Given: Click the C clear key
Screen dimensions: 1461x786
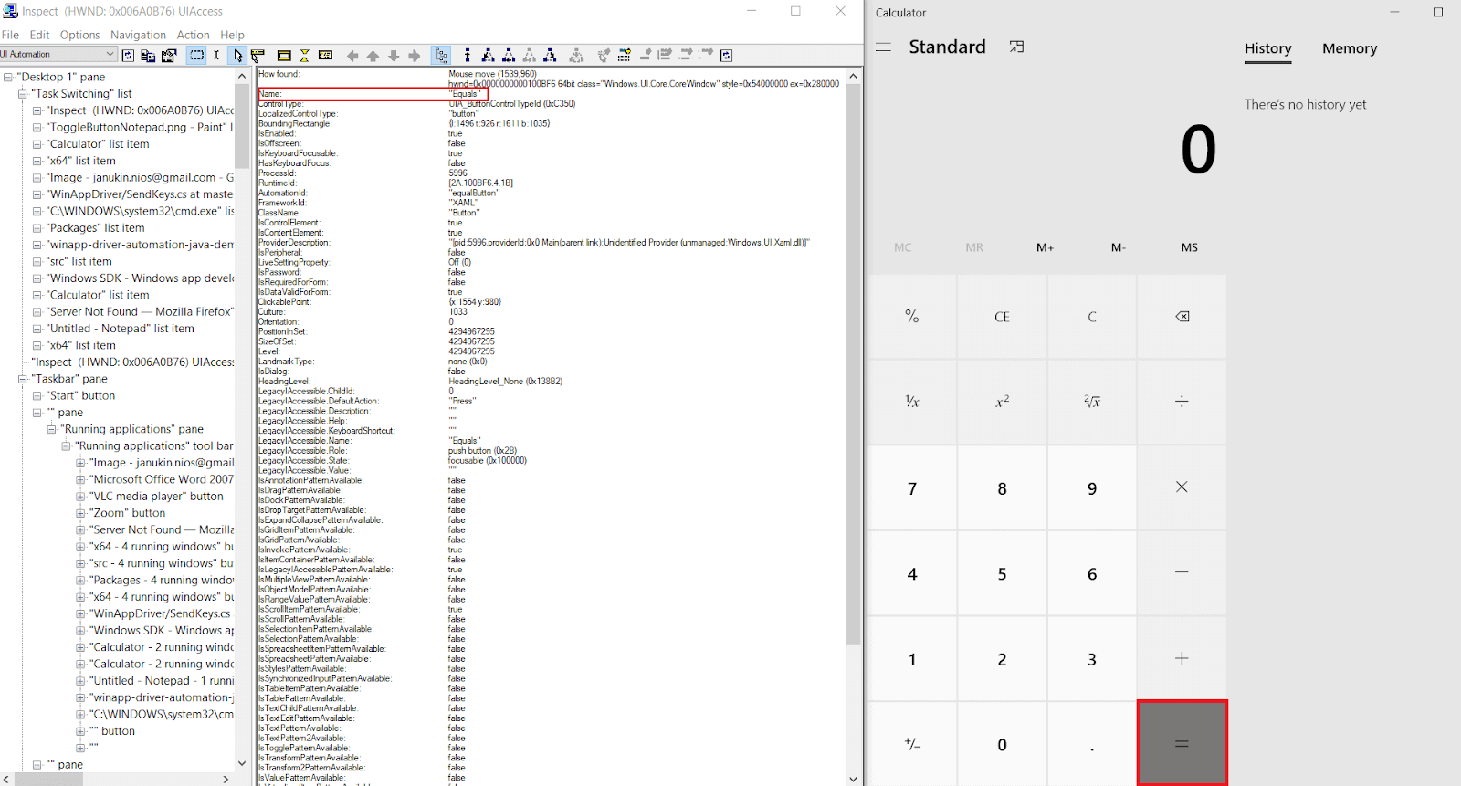Looking at the screenshot, I should pyautogui.click(x=1092, y=317).
